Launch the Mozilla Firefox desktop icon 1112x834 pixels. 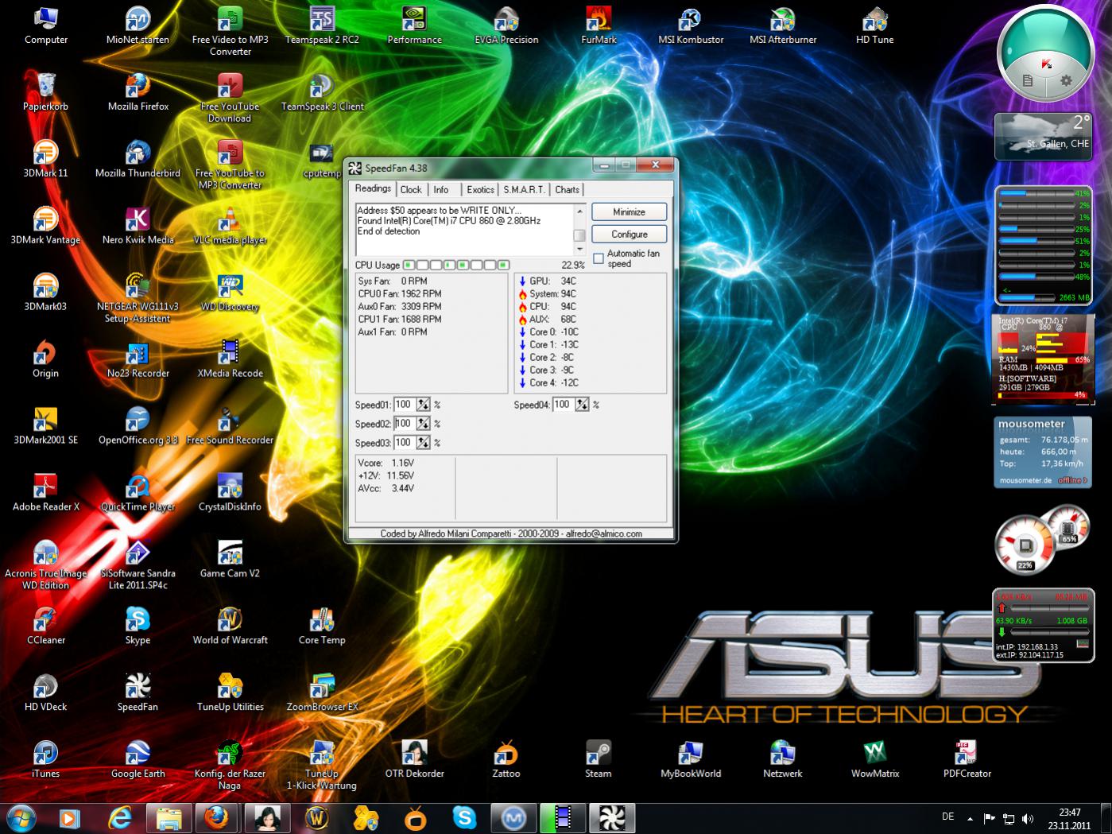click(x=138, y=91)
